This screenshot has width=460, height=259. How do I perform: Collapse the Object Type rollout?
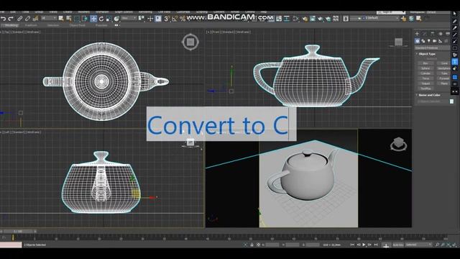point(427,54)
